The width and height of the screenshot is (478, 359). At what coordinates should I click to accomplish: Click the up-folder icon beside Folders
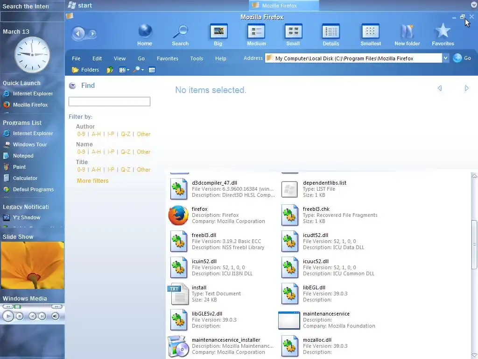[110, 70]
